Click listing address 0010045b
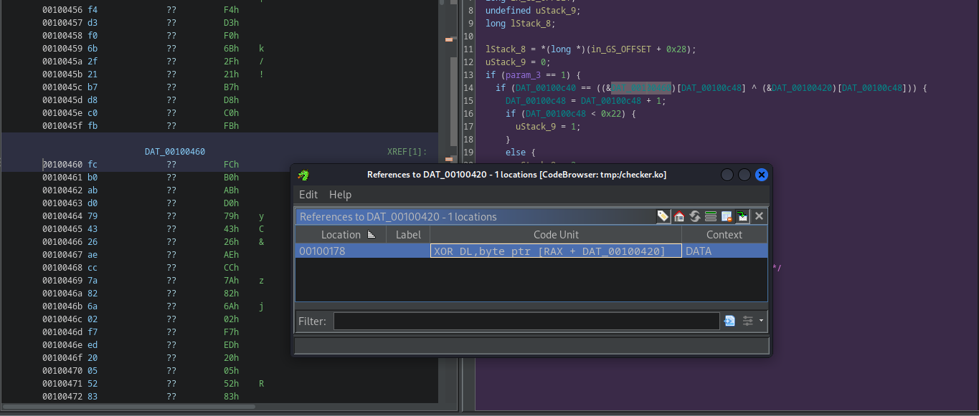The image size is (979, 416). pyautogui.click(x=63, y=74)
